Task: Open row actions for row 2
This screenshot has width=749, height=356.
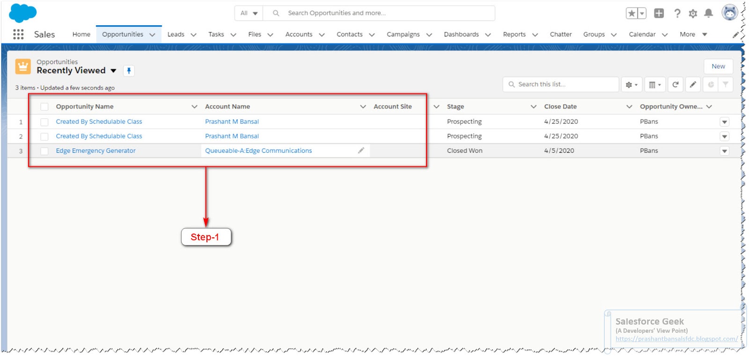Action: (x=724, y=136)
